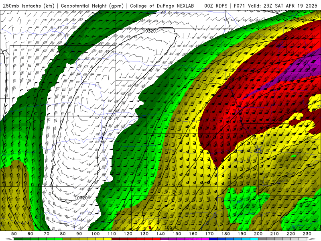Click the '100' colorbar value

pyautogui.click(x=95, y=234)
